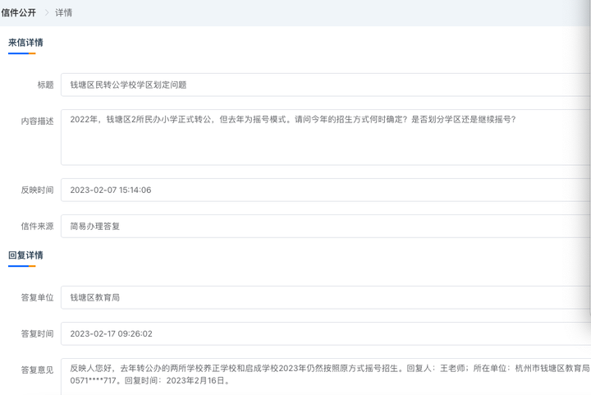Click the 标题 field label
This screenshot has width=591, height=395.
45,85
